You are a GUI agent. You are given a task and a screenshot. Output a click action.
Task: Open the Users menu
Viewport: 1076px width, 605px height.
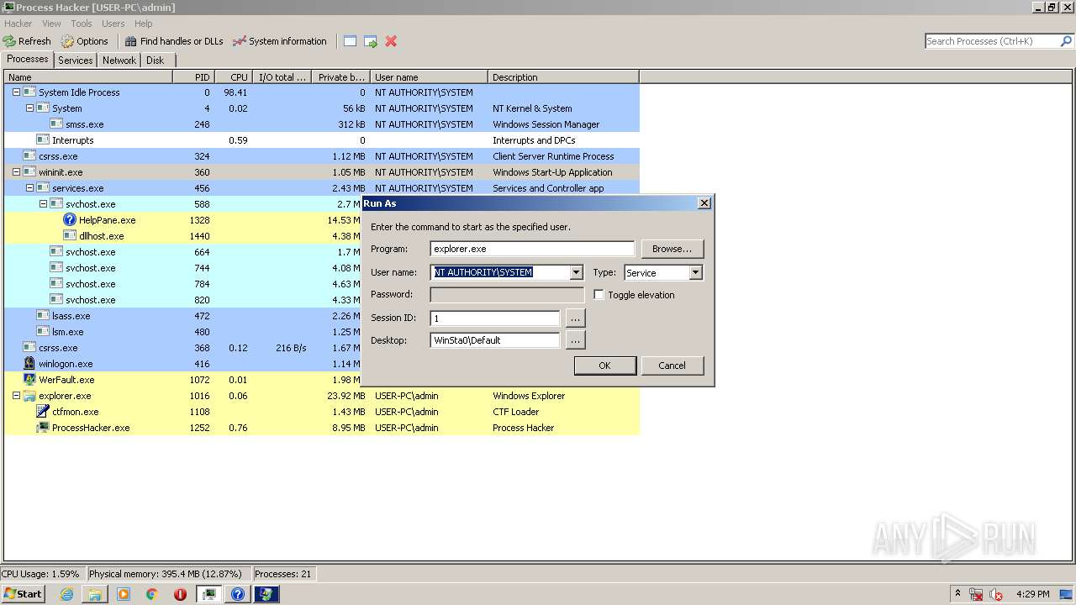pyautogui.click(x=113, y=24)
